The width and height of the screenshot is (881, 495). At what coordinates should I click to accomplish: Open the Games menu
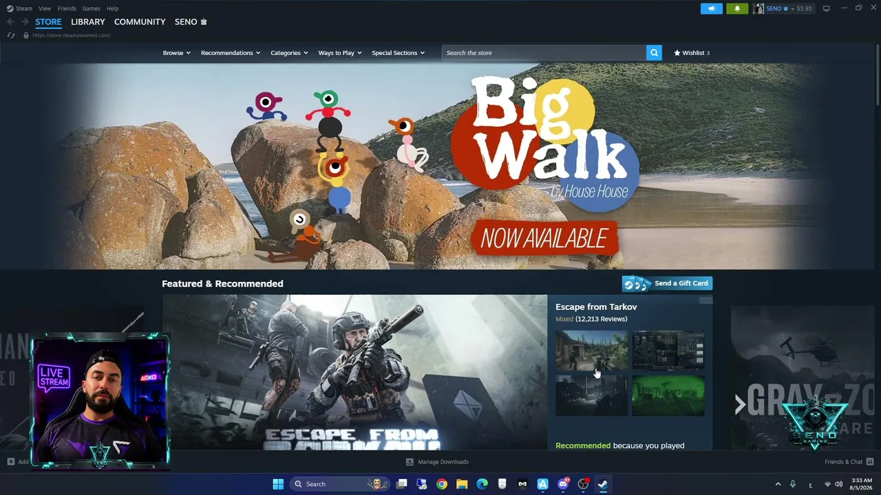coord(91,8)
